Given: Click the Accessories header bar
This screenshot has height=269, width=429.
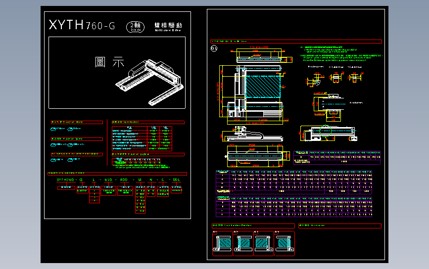Looking at the screenshot, I should tap(340, 226).
